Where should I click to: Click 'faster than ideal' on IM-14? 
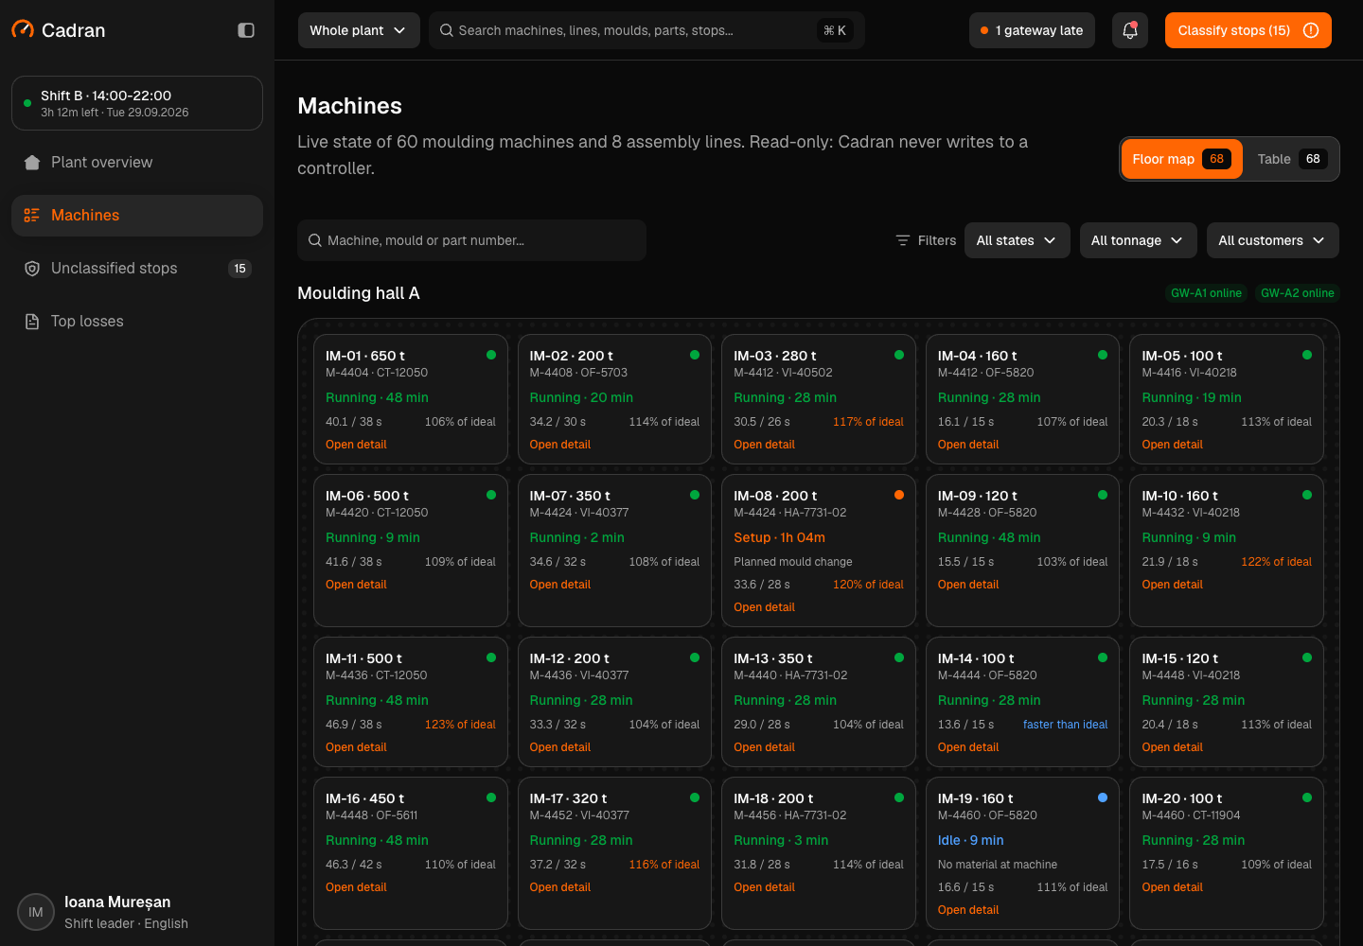(x=1065, y=725)
